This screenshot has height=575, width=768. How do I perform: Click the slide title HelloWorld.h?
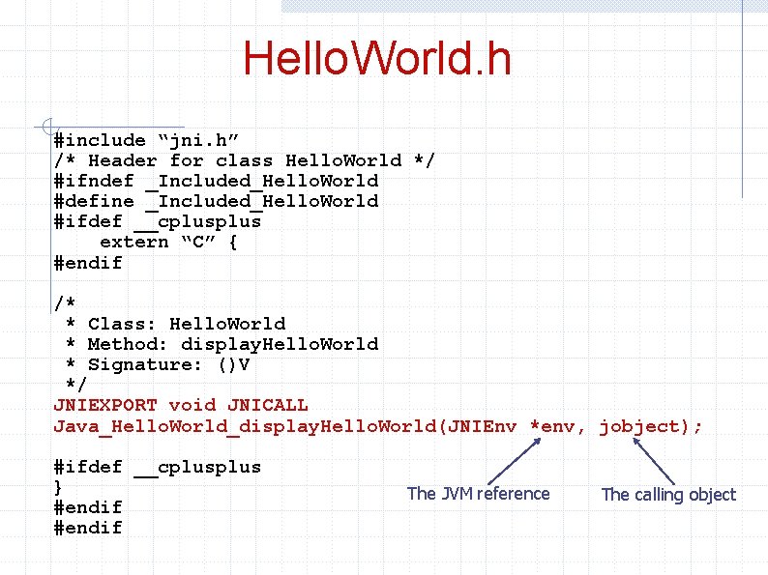point(377,58)
